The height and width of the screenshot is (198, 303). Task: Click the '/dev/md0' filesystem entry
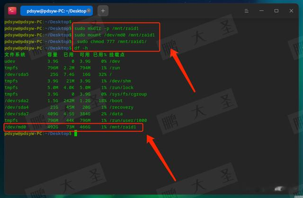point(15,127)
